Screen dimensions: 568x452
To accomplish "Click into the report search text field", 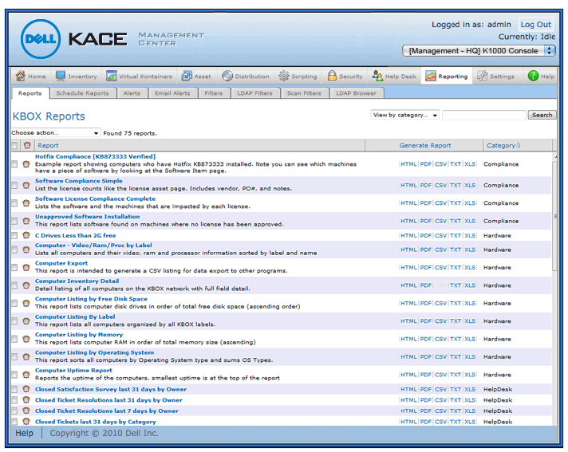I will (483, 116).
